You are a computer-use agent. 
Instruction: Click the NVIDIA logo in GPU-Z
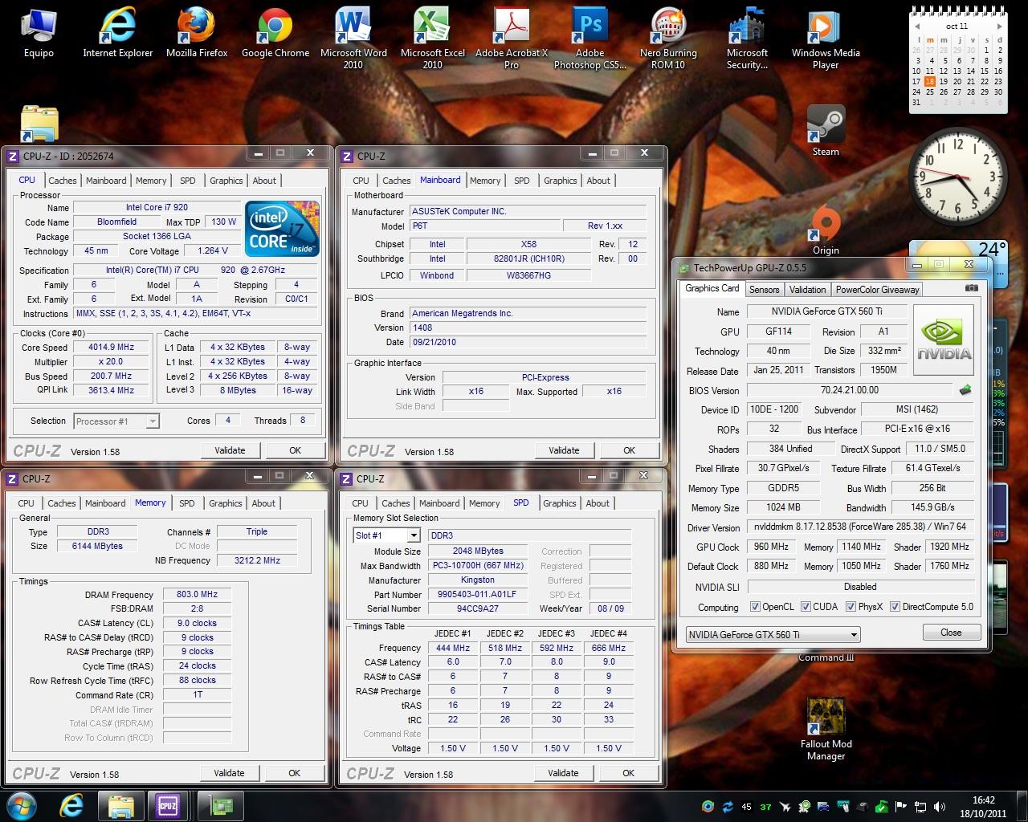tap(944, 340)
